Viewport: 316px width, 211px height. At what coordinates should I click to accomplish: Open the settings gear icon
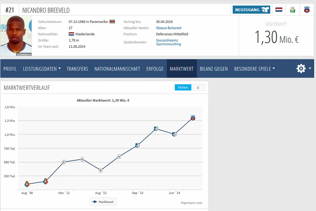point(301,69)
